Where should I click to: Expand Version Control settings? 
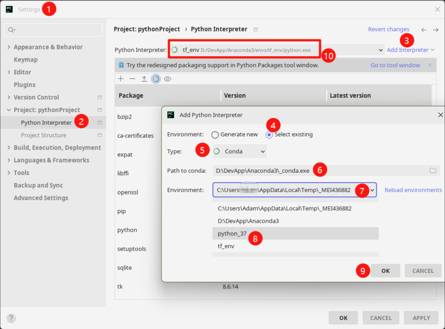(x=9, y=97)
